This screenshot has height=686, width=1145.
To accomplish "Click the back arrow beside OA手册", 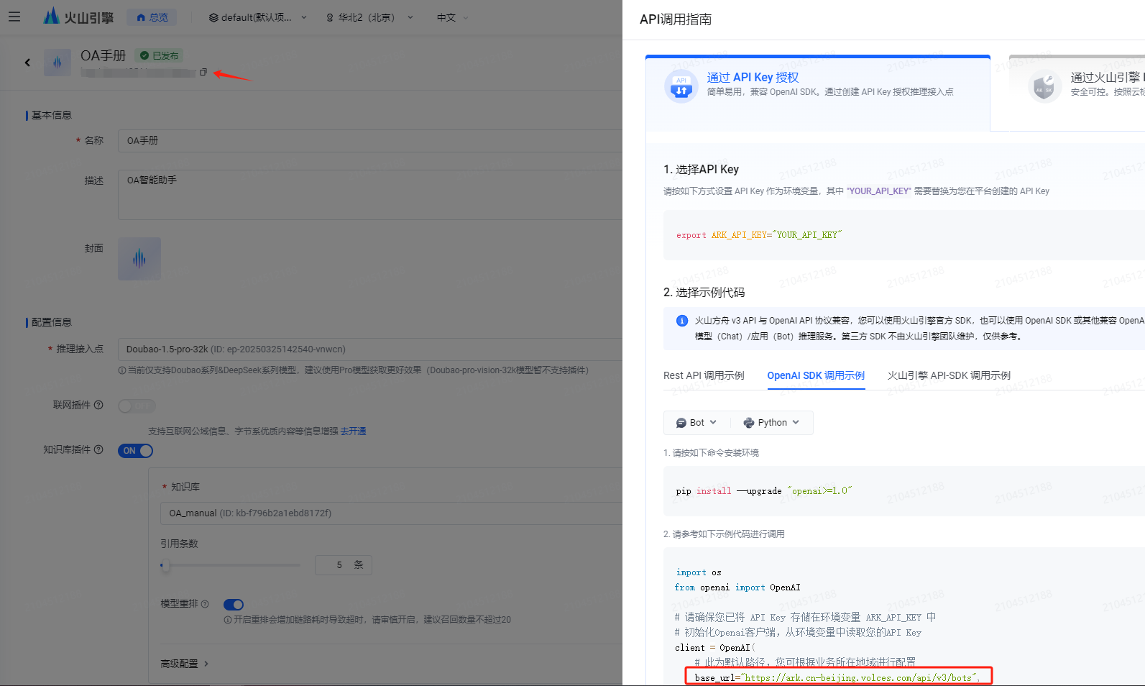I will (28, 63).
